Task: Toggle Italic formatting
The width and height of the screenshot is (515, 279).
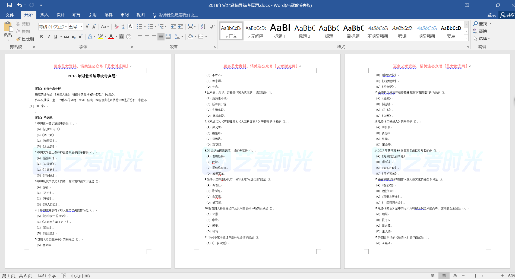Action: tap(49, 37)
